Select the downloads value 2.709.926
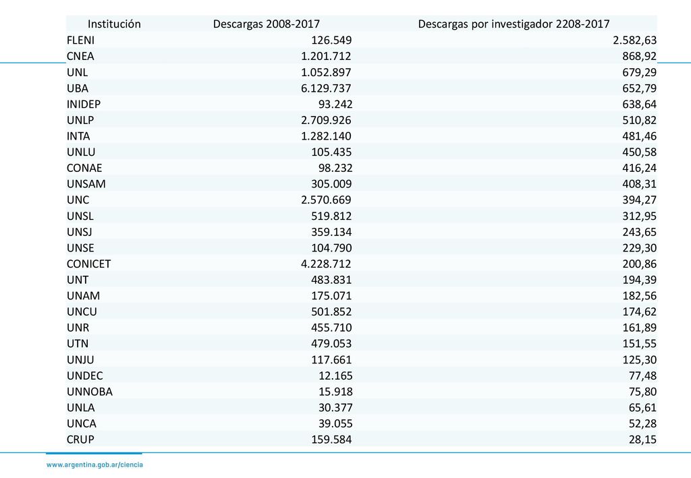Viewport: 691px width, 478px height. tap(326, 120)
